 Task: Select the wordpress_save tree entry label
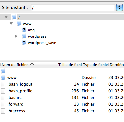coord(42,43)
